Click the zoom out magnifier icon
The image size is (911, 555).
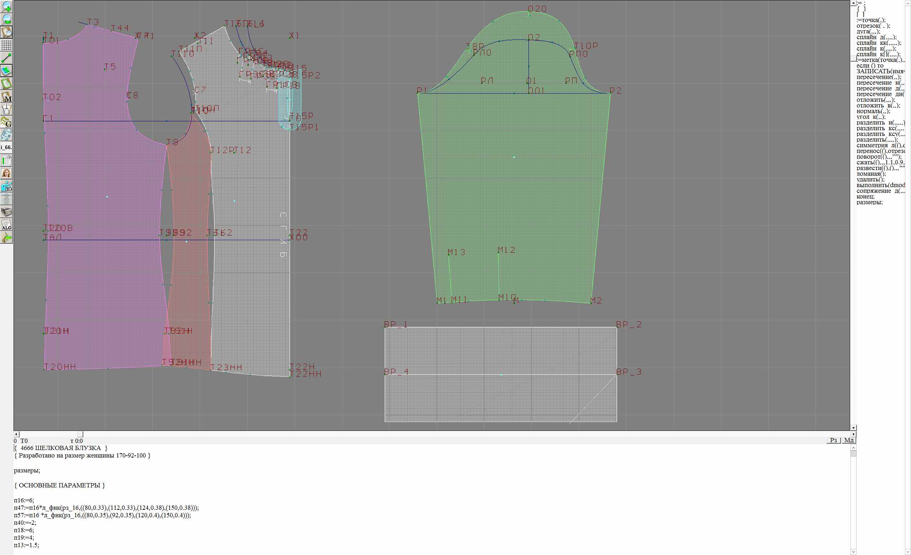[x=7, y=19]
